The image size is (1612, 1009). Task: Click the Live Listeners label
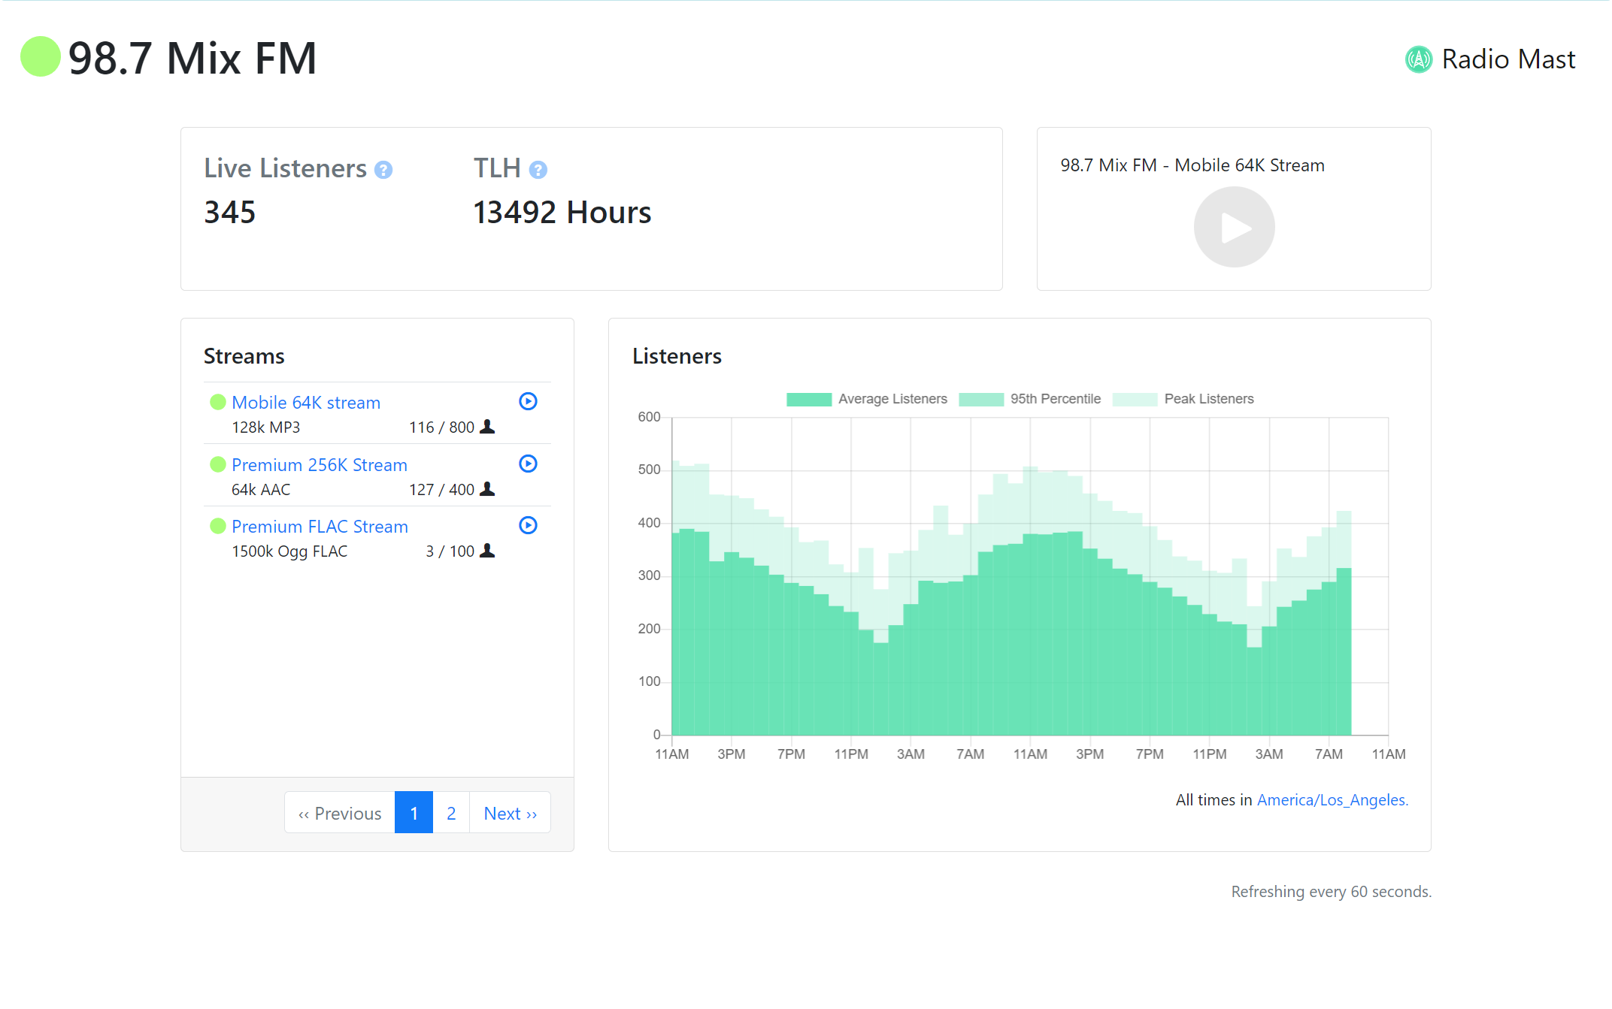[x=286, y=168]
